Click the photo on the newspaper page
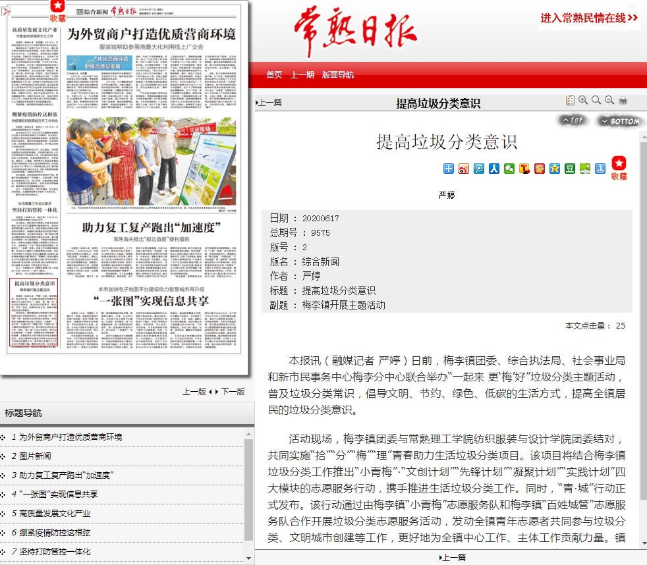The width and height of the screenshot is (647, 565). pyautogui.click(x=152, y=161)
